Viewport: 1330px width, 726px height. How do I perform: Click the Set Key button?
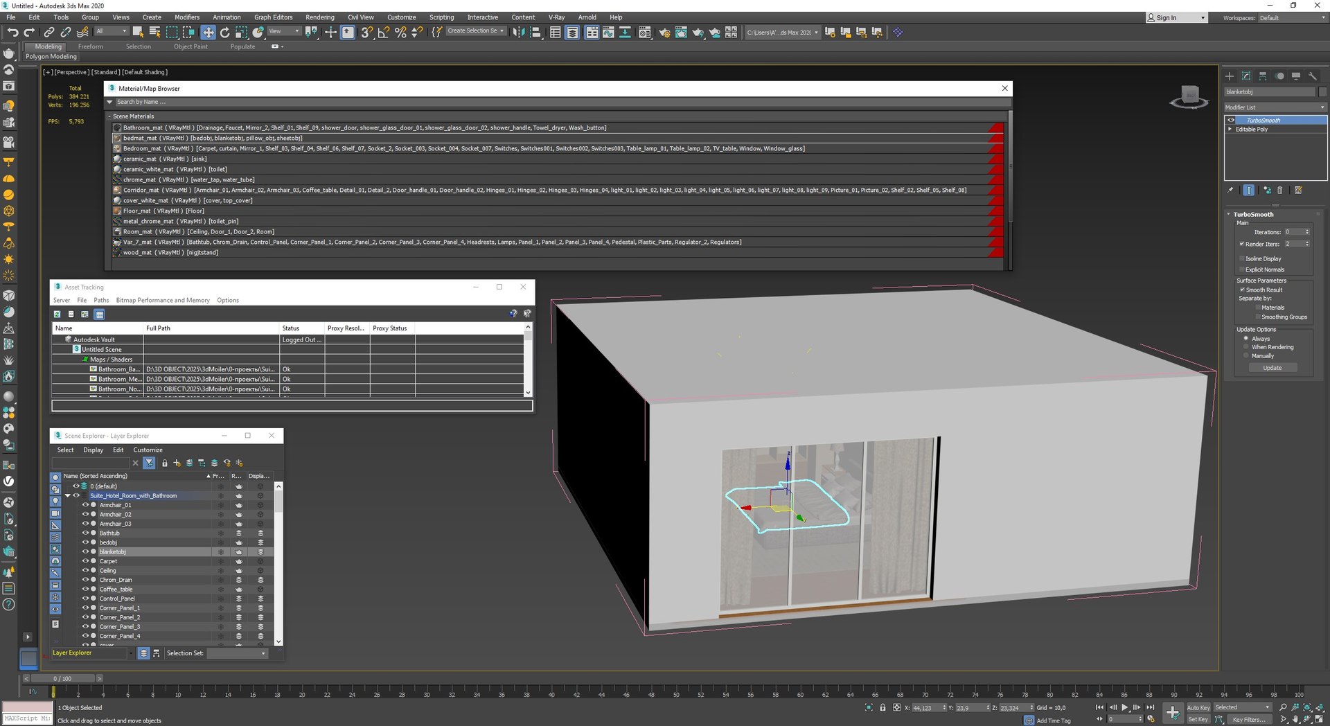(1198, 719)
